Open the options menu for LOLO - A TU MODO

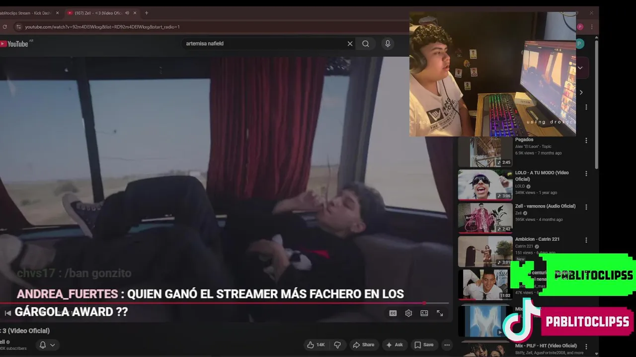[x=586, y=174]
